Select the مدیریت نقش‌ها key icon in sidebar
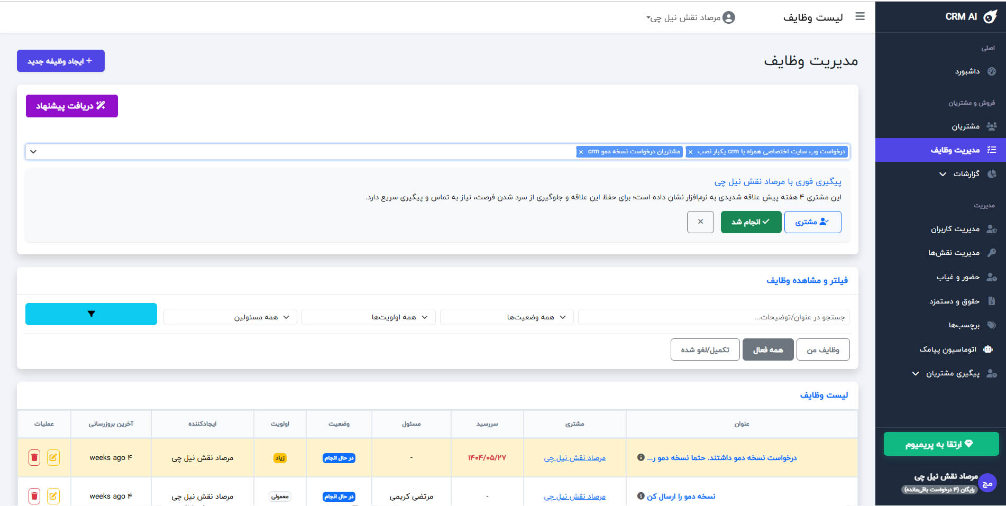 click(x=992, y=252)
